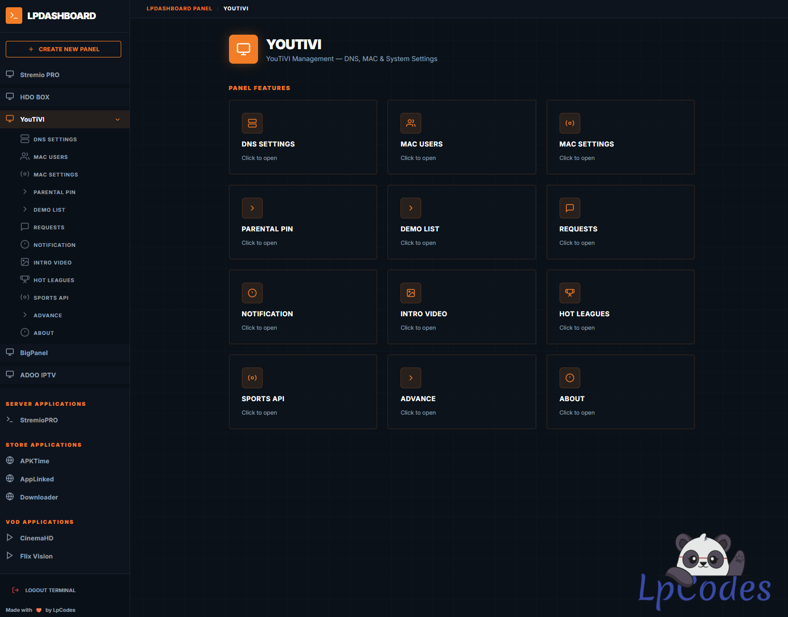Click the DNS Settings server icon card
The width and height of the screenshot is (788, 617).
(252, 123)
